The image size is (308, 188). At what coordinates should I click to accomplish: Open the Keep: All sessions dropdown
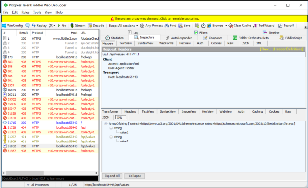[122, 25]
